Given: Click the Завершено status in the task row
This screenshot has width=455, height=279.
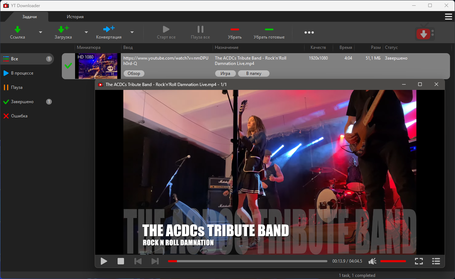Looking at the screenshot, I should point(396,58).
